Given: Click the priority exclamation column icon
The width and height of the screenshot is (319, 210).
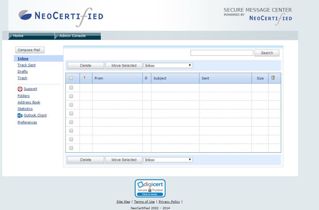Looking at the screenshot, I should 84,78.
